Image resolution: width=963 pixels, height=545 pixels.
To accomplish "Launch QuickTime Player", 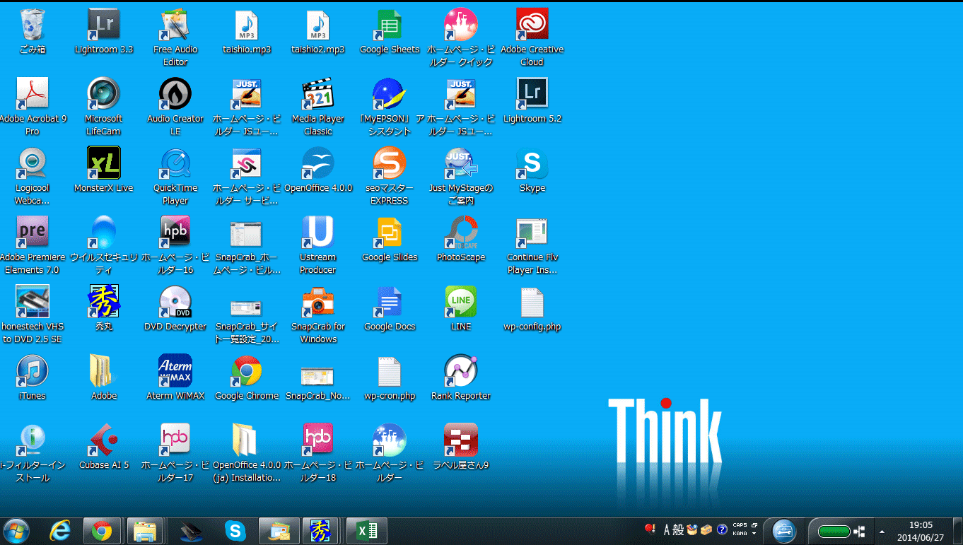I will click(175, 177).
